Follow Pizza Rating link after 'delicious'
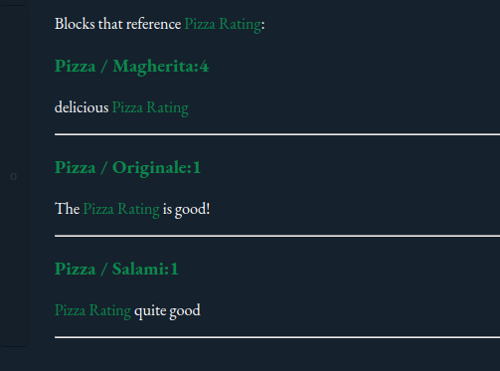The height and width of the screenshot is (371, 500). point(150,107)
